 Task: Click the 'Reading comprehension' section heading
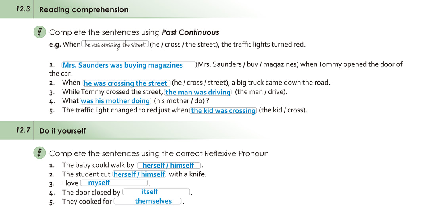click(x=84, y=10)
